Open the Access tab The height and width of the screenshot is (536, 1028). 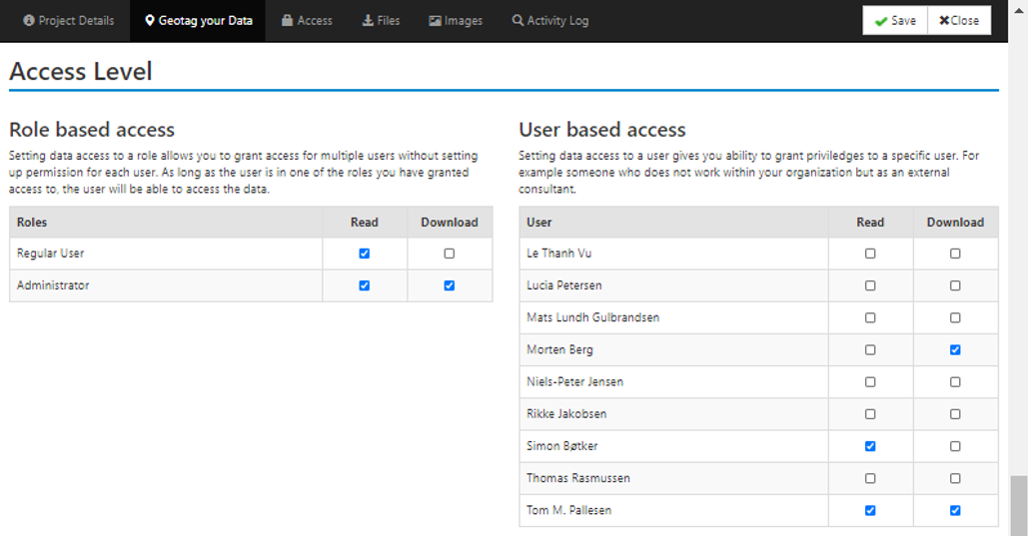pyautogui.click(x=307, y=20)
